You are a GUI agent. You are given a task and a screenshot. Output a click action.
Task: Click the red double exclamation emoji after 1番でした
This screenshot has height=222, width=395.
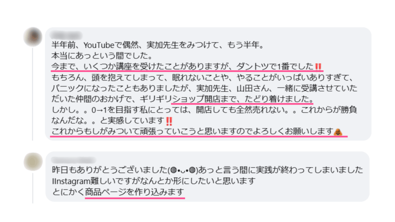pos(318,66)
